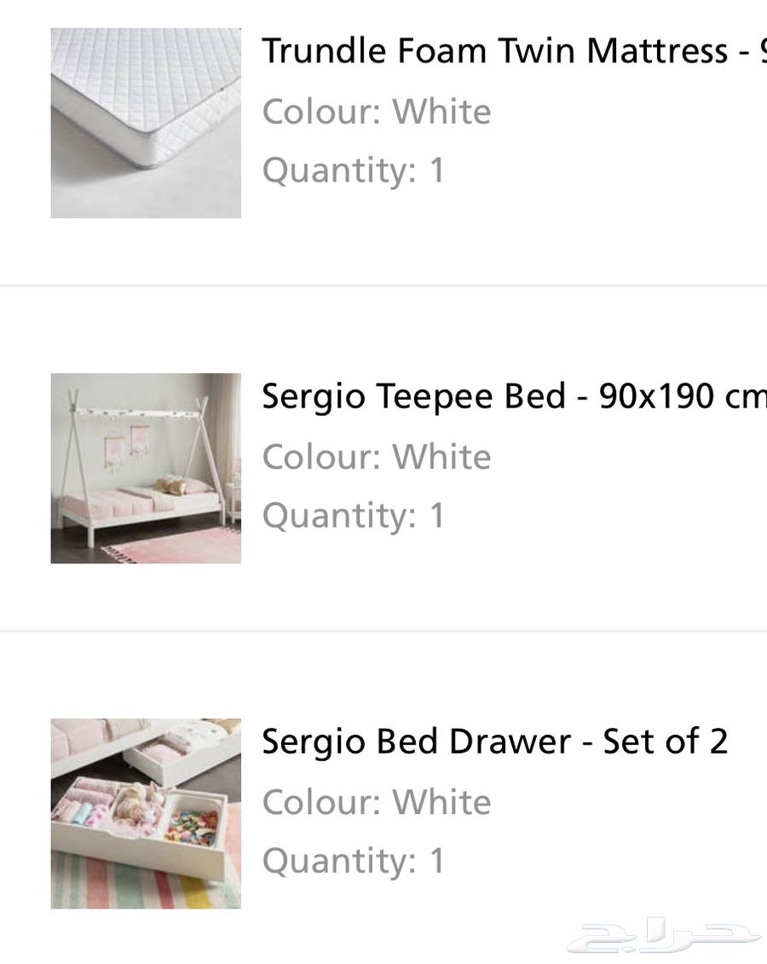Click the 'Set of 2' text
767x964 pixels.
click(x=666, y=742)
